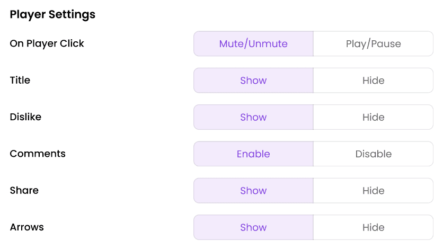443x249 pixels.
Task: Show the Share button
Action: click(253, 191)
